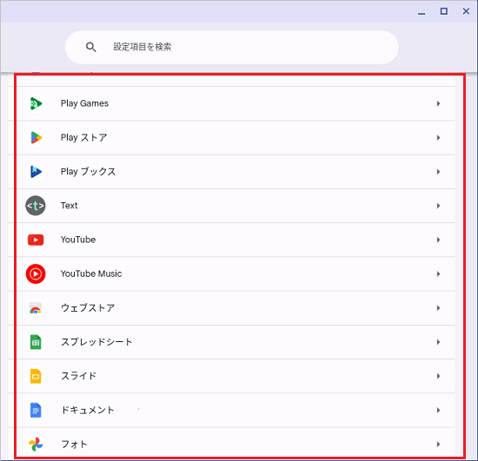Image resolution: width=478 pixels, height=461 pixels.
Task: Expand the フォト row arrow
Action: tap(438, 445)
